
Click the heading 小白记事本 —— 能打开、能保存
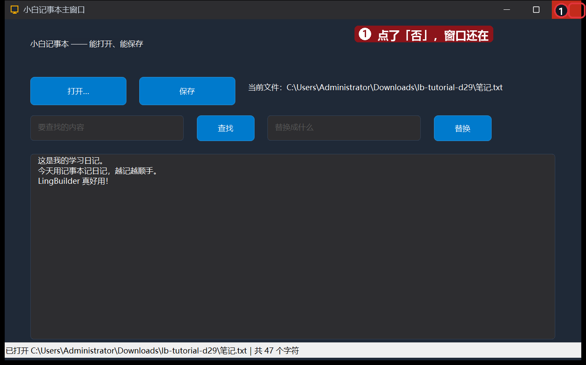tap(87, 44)
